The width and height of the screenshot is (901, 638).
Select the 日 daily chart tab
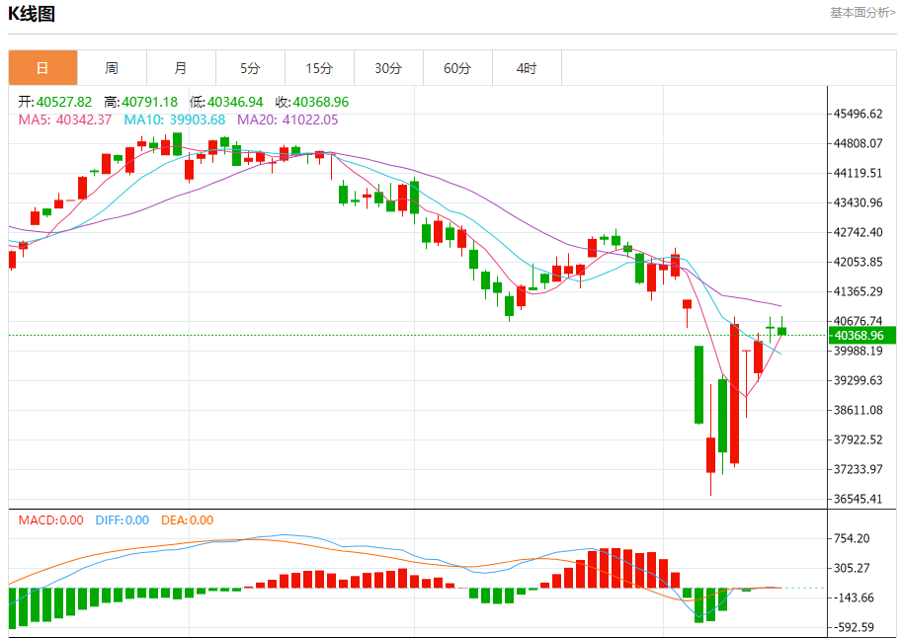click(x=43, y=68)
